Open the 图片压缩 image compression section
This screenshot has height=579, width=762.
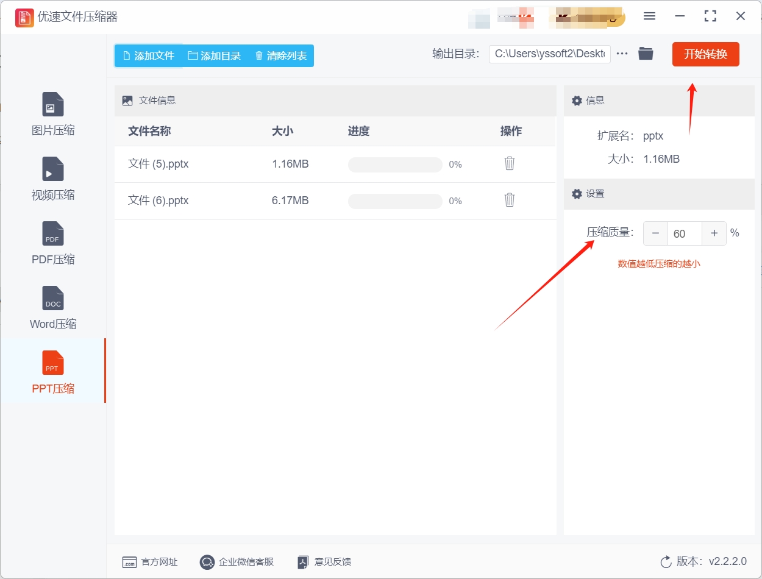(53, 114)
